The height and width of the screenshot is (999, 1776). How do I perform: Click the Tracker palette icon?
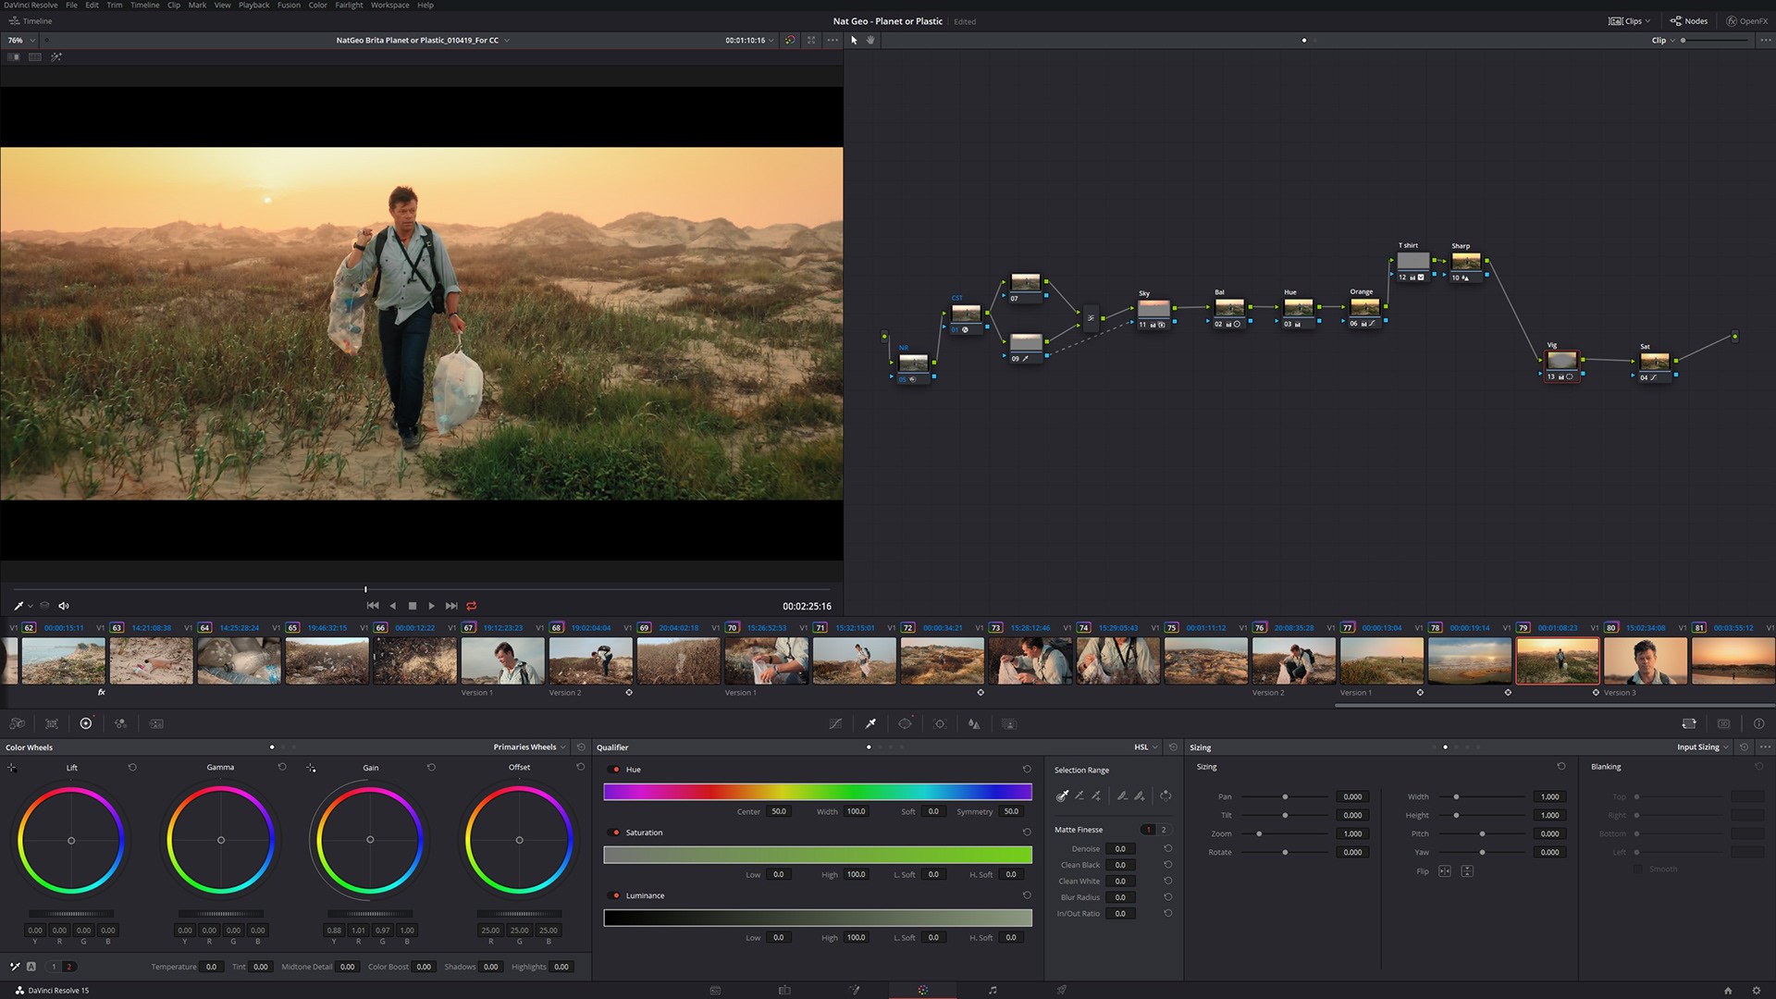tap(940, 724)
